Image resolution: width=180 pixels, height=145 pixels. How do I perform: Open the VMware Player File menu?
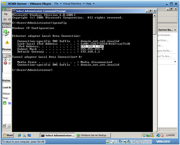[x=58, y=4]
